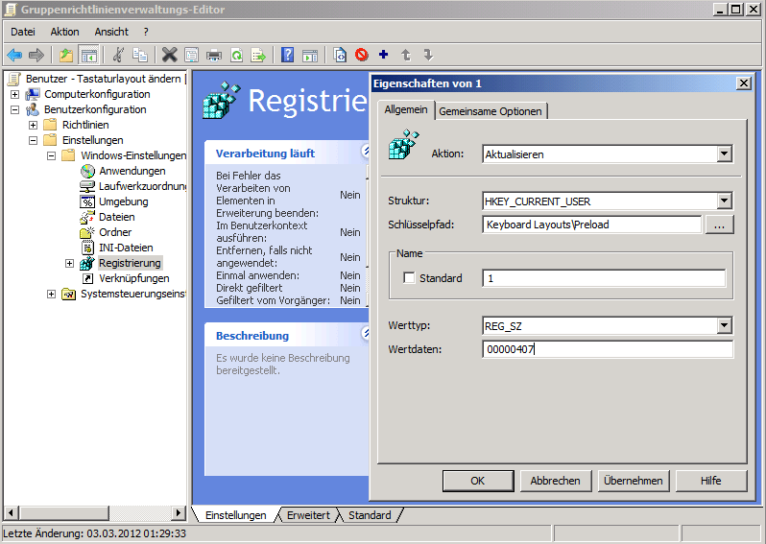This screenshot has height=544, width=766.
Task: Switch to Einstellungen bottom tab
Action: pos(235,515)
